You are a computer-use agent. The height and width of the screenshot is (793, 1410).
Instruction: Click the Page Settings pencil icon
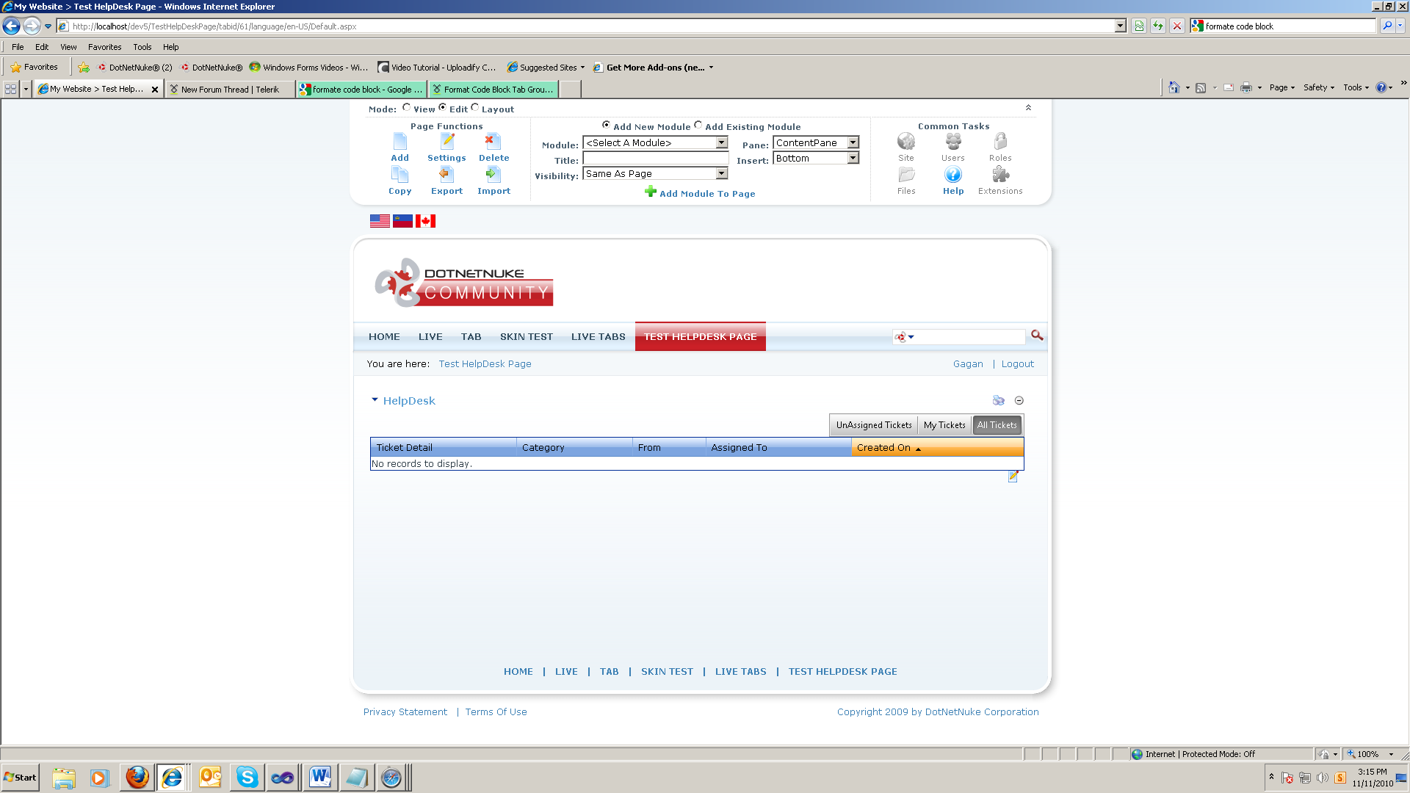446,142
